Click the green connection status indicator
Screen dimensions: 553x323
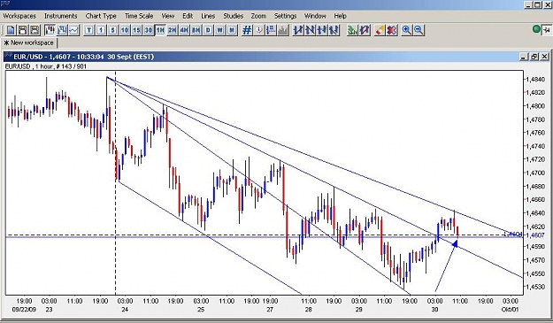536,29
